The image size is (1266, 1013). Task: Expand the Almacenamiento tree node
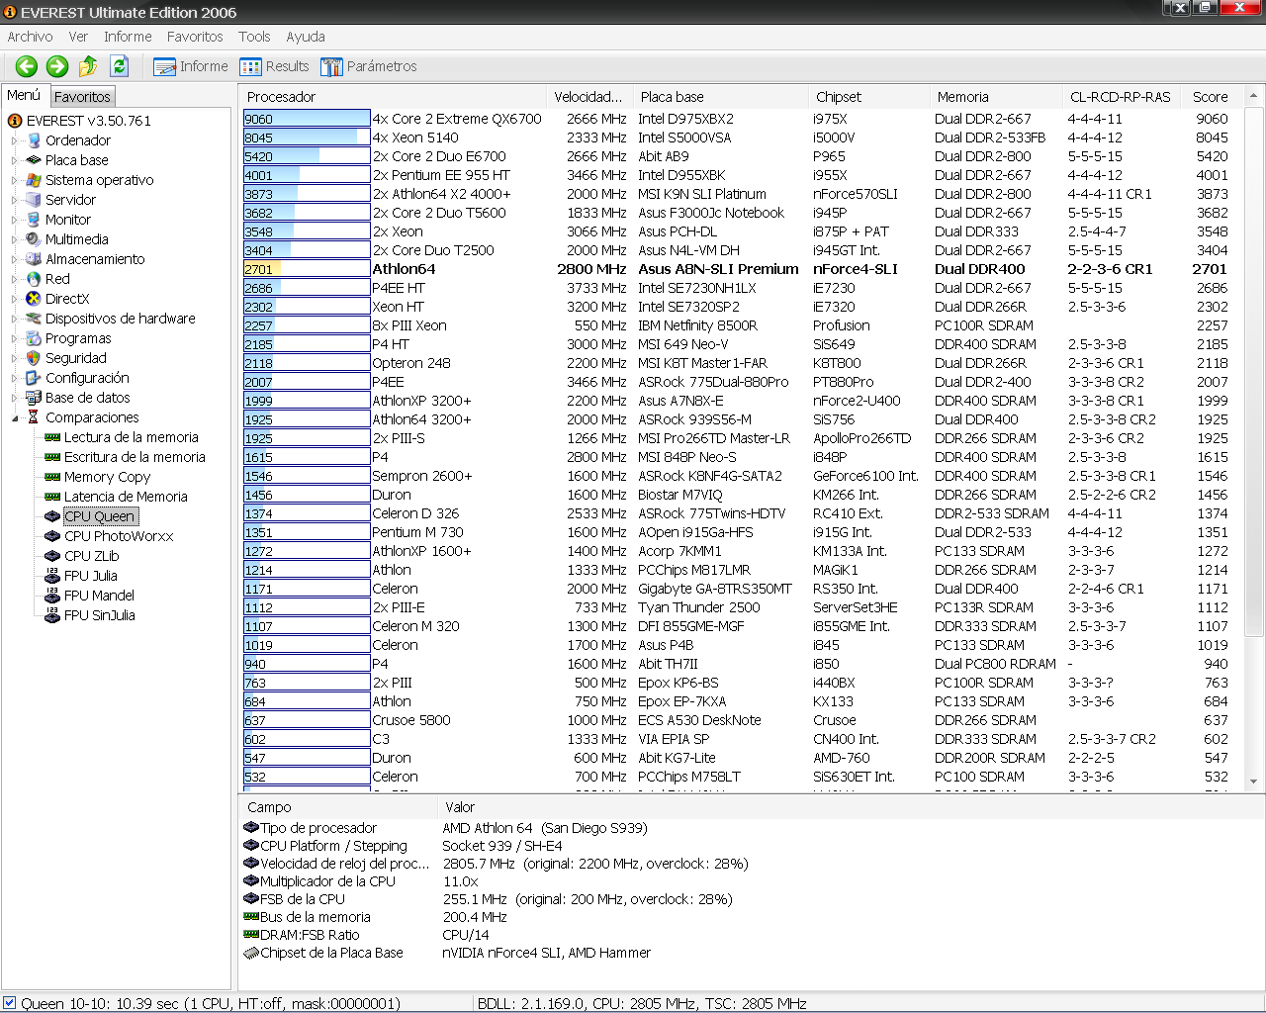[15, 259]
